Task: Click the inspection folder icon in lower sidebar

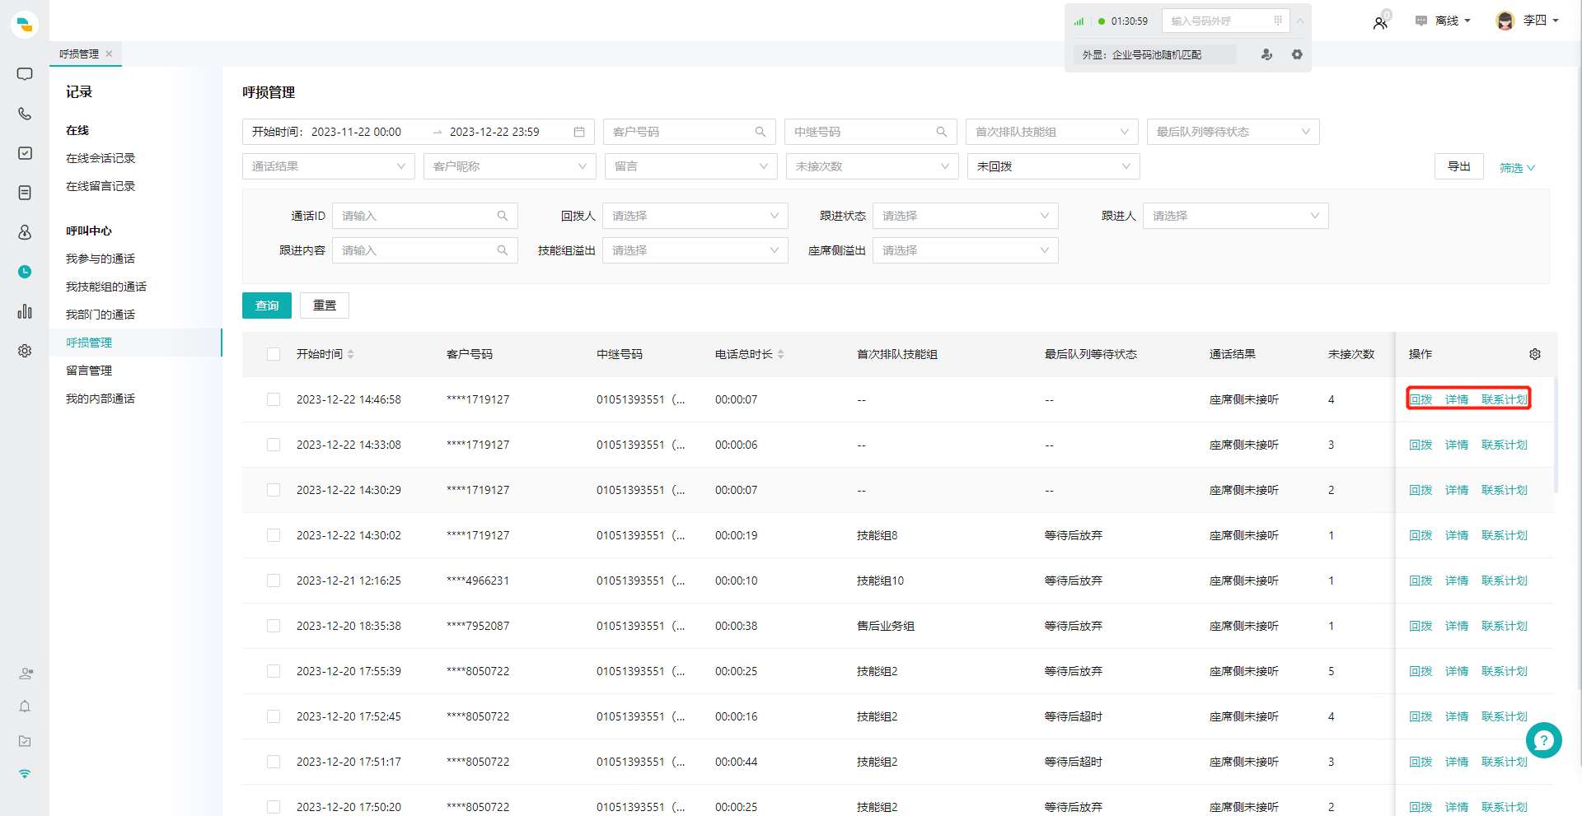Action: pos(25,741)
